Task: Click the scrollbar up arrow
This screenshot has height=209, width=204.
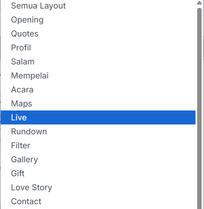Action: pos(199,3)
